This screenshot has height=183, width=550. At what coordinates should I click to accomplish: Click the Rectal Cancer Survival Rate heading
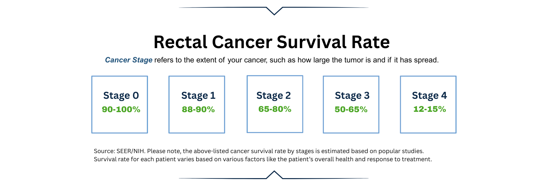point(271,42)
